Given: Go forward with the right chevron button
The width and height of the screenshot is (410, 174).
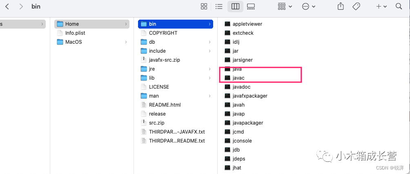Looking at the screenshot, I should coord(21,7).
